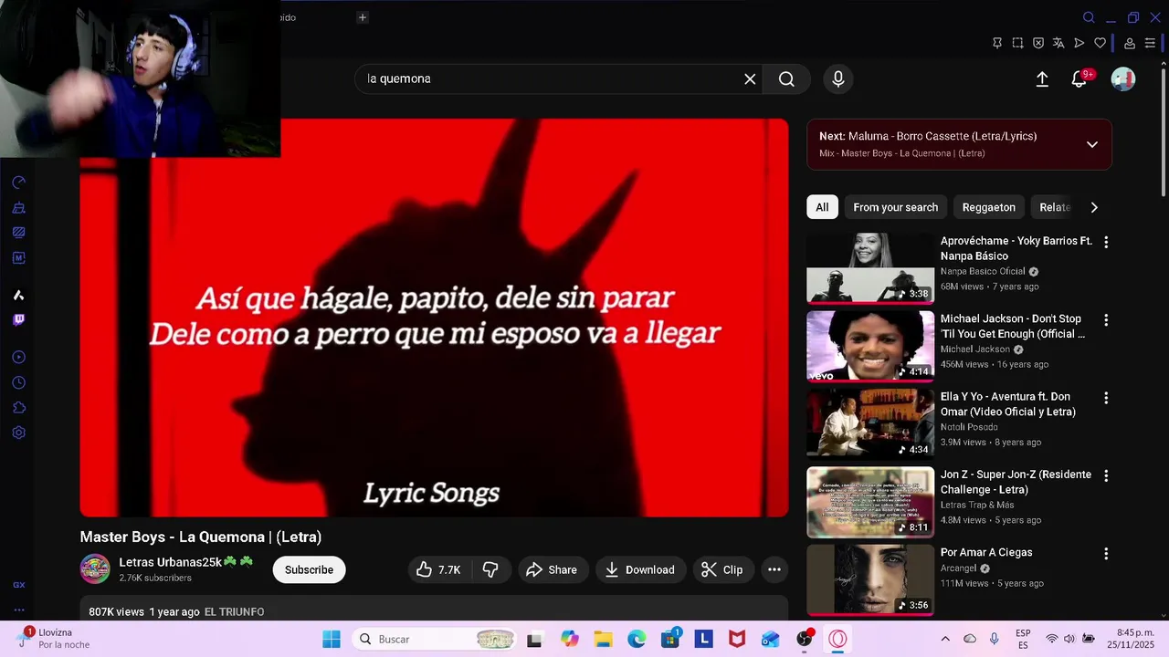Viewport: 1169px width, 657px height.
Task: Open the Aprovéchame video thumbnail
Action: coord(870,268)
